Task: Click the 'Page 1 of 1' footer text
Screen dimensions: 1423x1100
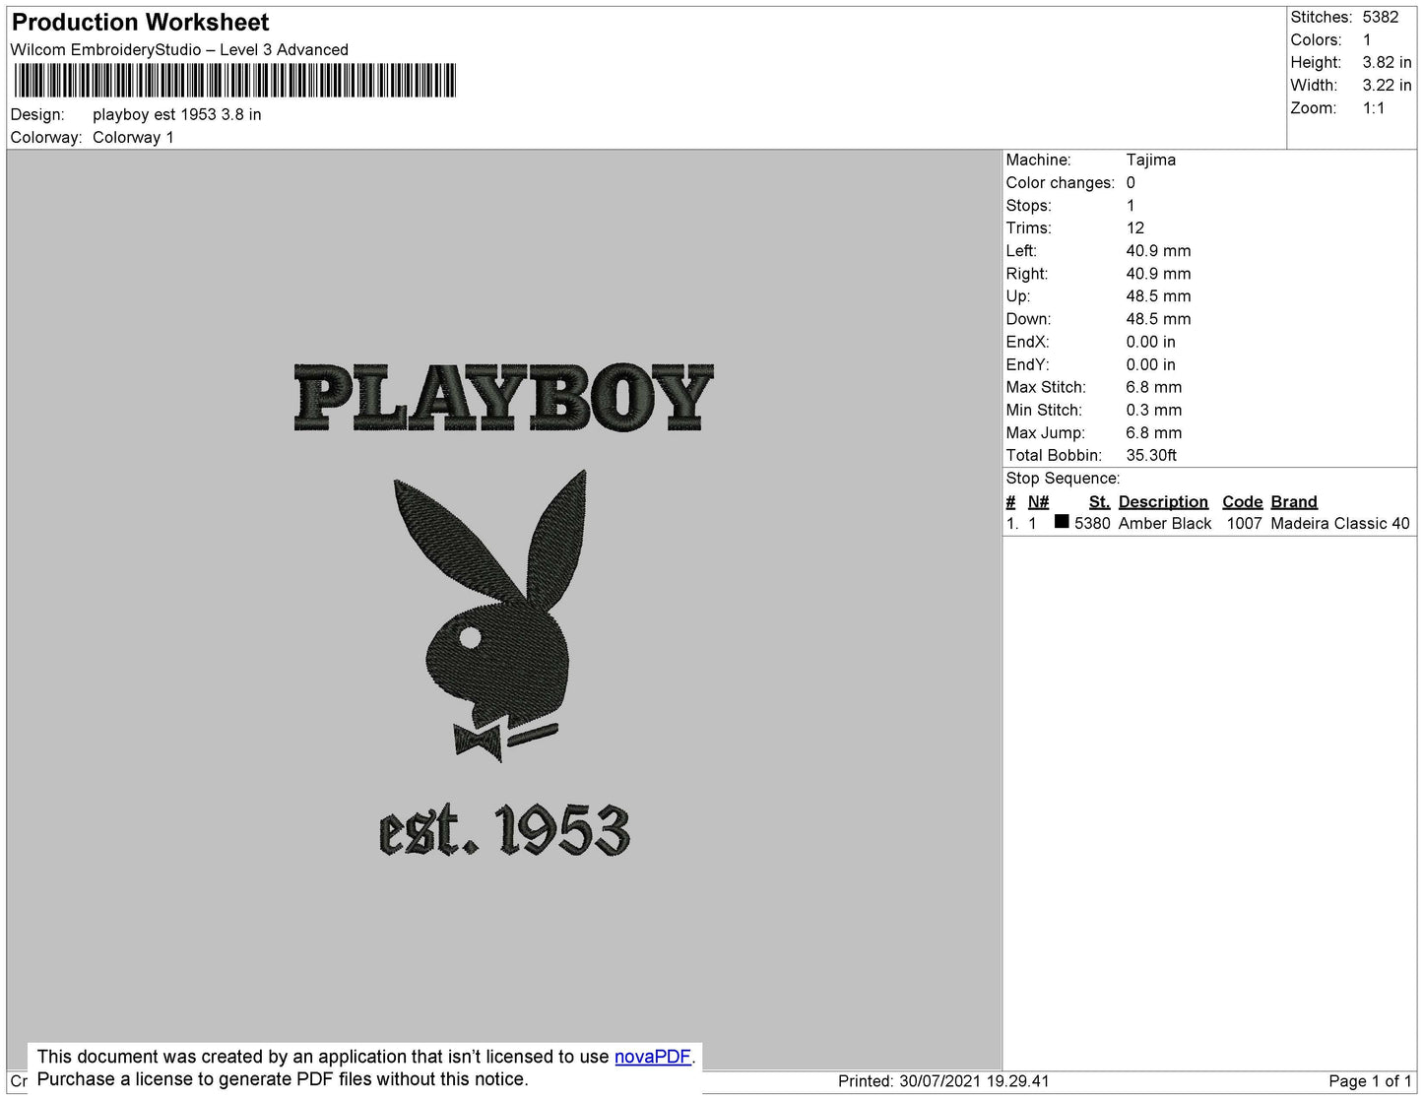Action: pyautogui.click(x=1371, y=1081)
